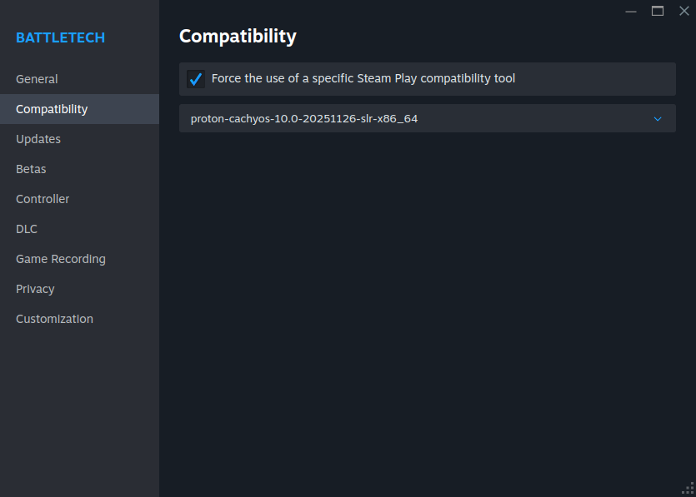Maximize the properties window
The image size is (696, 497).
pos(658,11)
